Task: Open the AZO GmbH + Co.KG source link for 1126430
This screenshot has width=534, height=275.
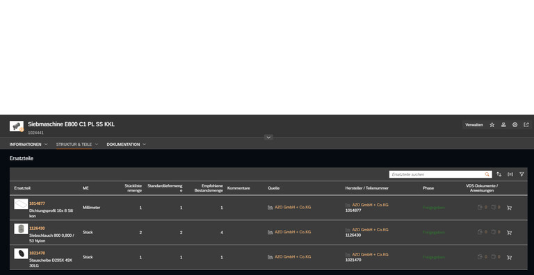Action: pyautogui.click(x=293, y=232)
